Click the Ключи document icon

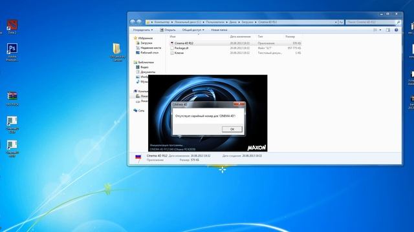(172, 53)
